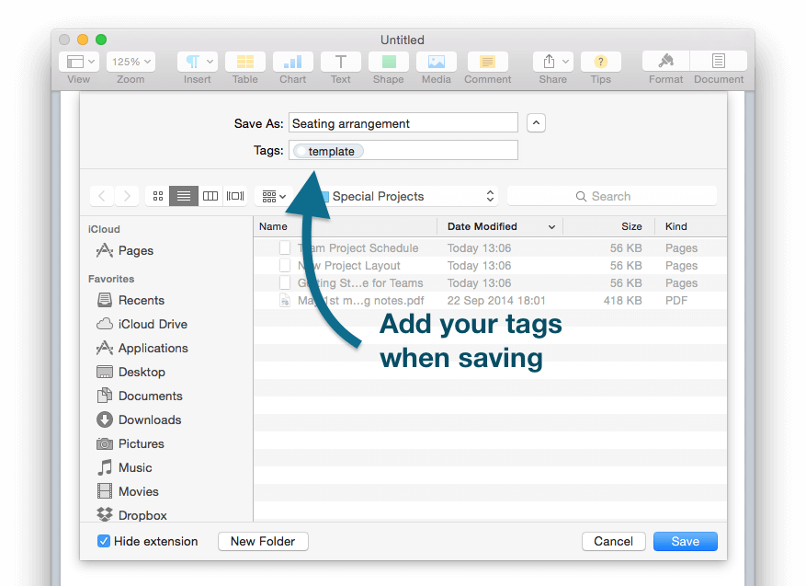Switch to icon grid view
The image size is (806, 586).
coord(157,195)
